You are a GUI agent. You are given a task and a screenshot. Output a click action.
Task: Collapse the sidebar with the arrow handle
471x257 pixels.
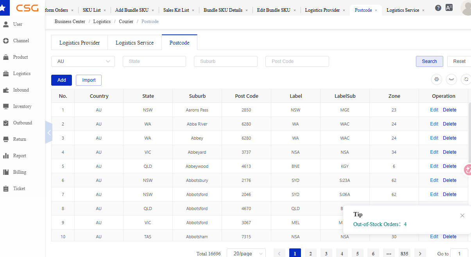click(x=49, y=133)
